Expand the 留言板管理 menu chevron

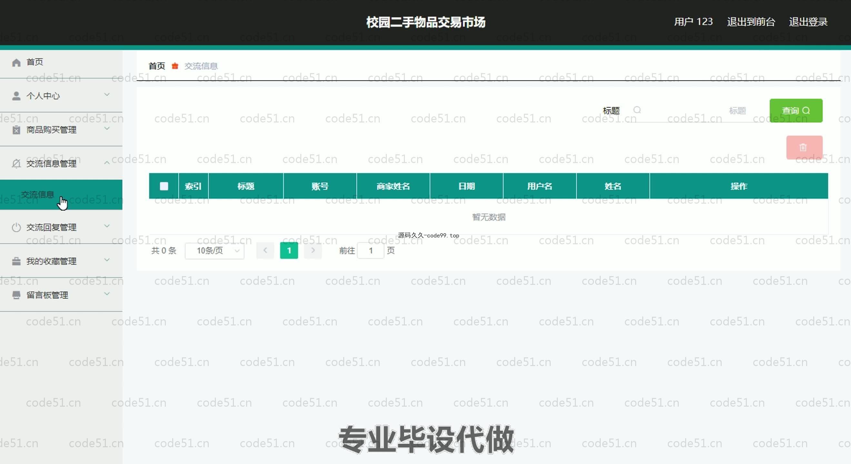coord(107,294)
